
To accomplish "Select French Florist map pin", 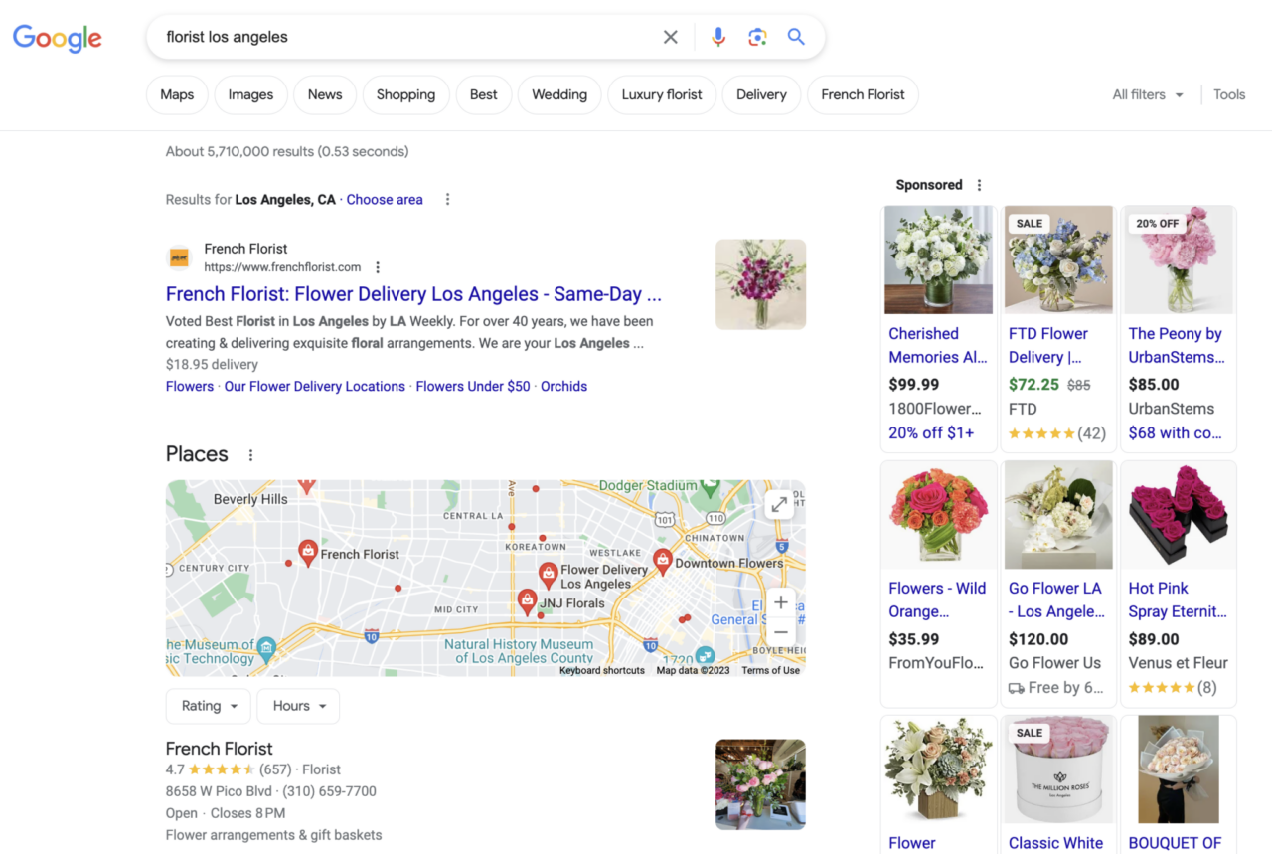I will tap(308, 553).
